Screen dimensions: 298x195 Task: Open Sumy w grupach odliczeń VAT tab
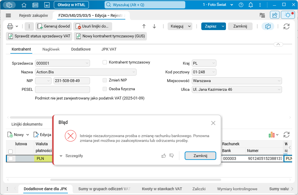(x=104, y=189)
